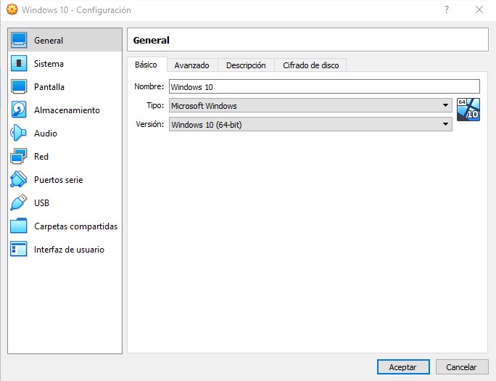The image size is (496, 381).
Task: Expand the Tipo dropdown arrow
Action: pyautogui.click(x=445, y=105)
